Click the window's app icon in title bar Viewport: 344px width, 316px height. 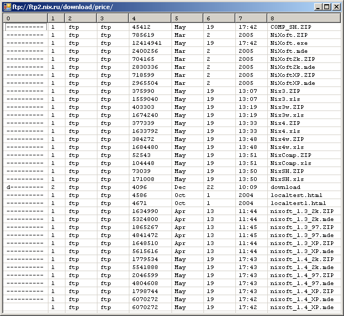(x=7, y=7)
